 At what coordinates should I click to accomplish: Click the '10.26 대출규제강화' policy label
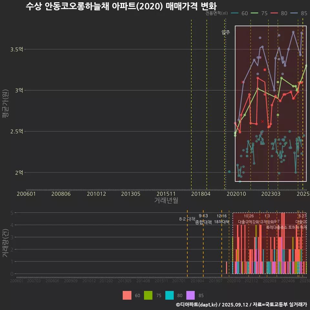pos(249,219)
